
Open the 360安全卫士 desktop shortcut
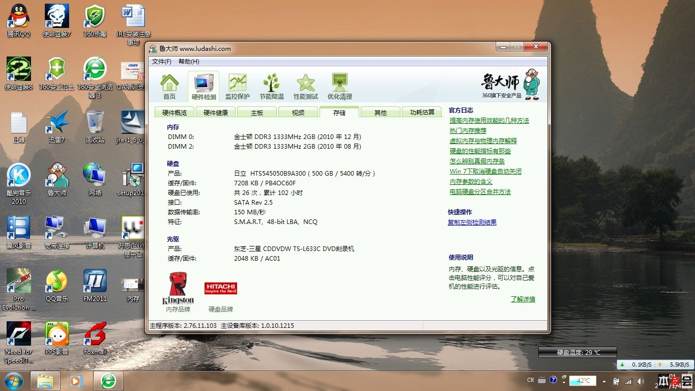(x=57, y=73)
